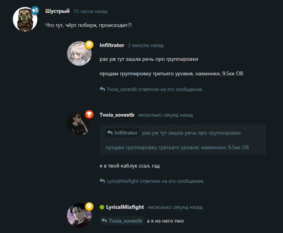Viewport: 283px width, 233px height.
Task: Click 'Tvoia_sovestb ответили на это сообщение' link
Action: coord(155,89)
